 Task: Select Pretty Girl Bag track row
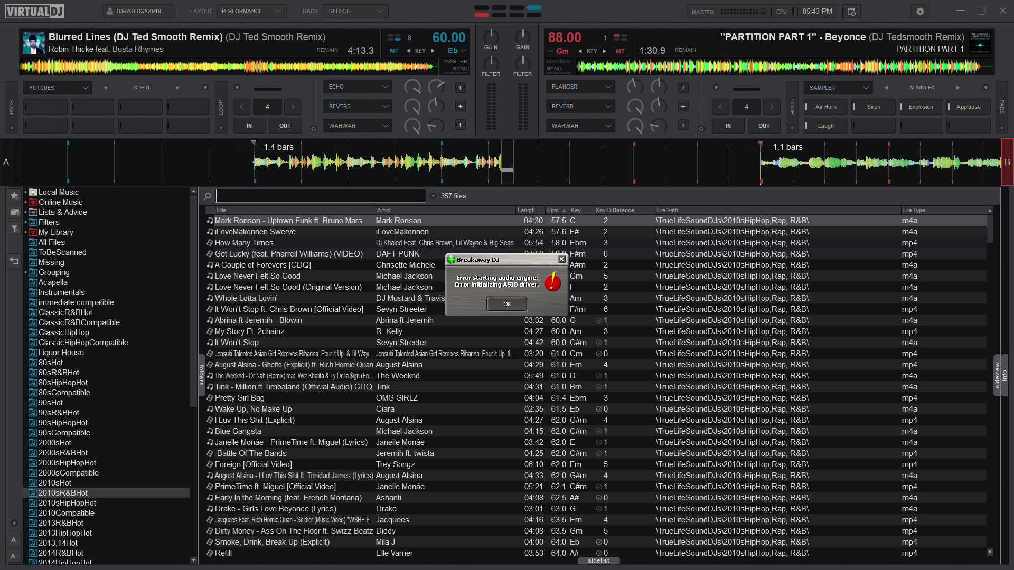[595, 398]
